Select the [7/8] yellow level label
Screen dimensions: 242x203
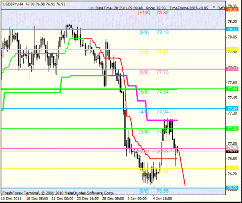pyautogui.click(x=144, y=52)
